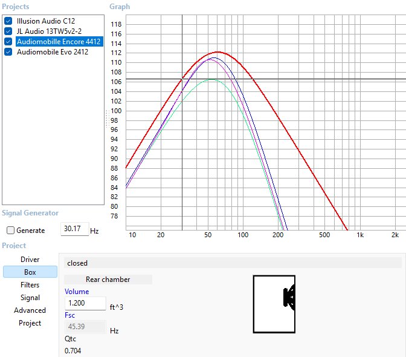Click the 78 dB axis label
This screenshot has height=357, width=406.
(x=114, y=216)
